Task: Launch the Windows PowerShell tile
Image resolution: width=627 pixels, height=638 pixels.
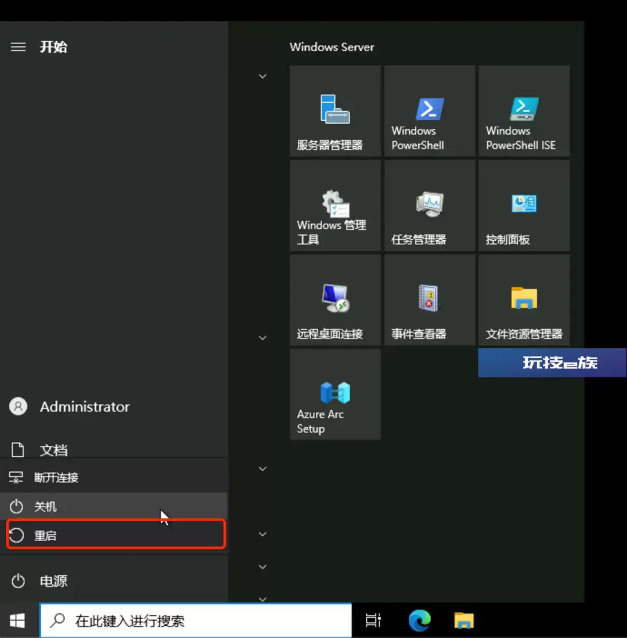Action: (x=429, y=111)
